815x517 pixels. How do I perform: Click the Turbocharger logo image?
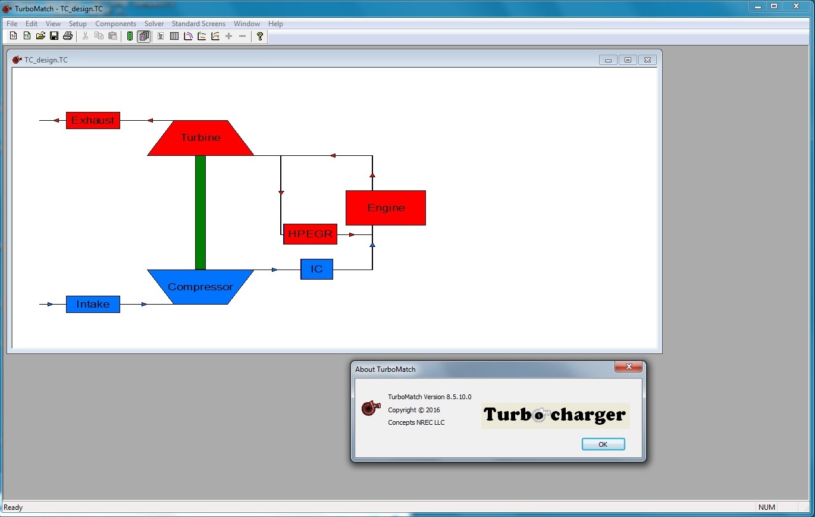pos(555,415)
